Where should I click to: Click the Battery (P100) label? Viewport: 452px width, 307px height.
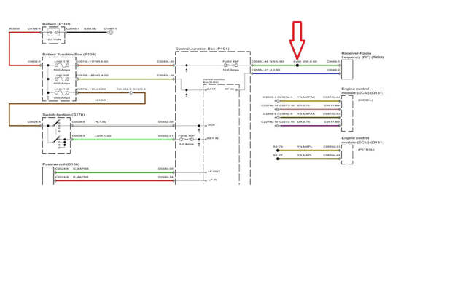point(56,24)
